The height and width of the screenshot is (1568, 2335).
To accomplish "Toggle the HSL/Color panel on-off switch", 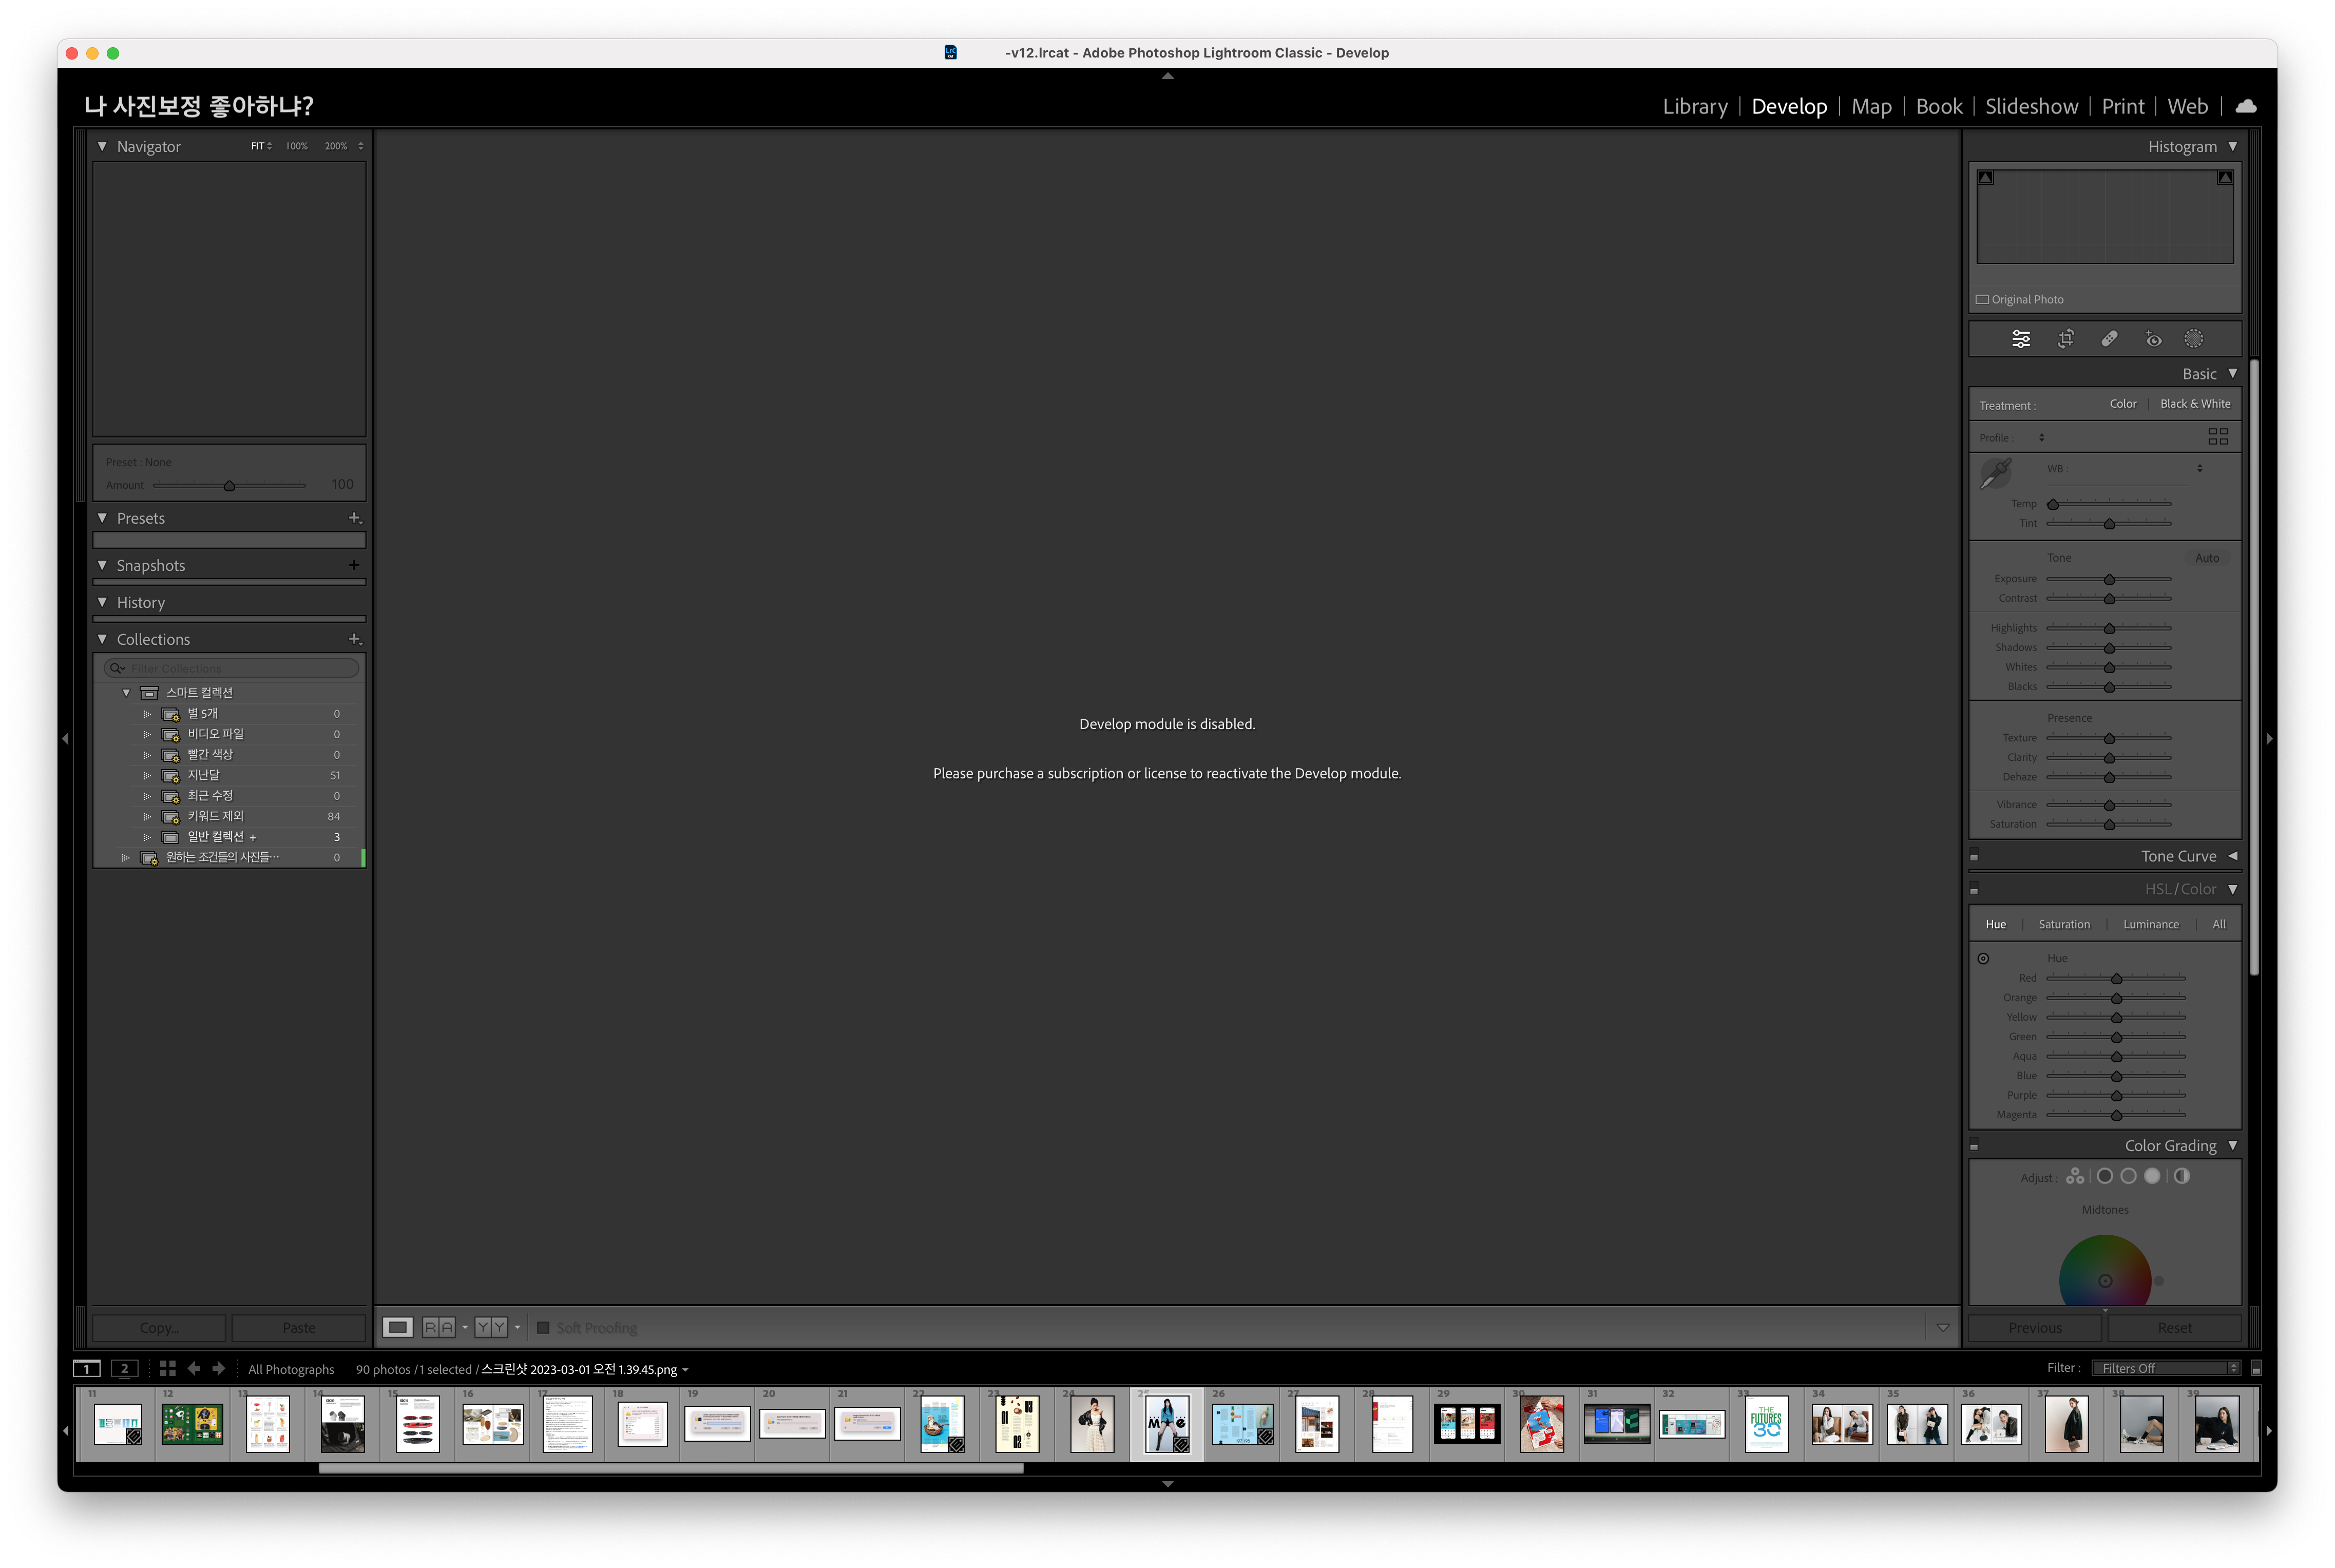I will (1974, 889).
